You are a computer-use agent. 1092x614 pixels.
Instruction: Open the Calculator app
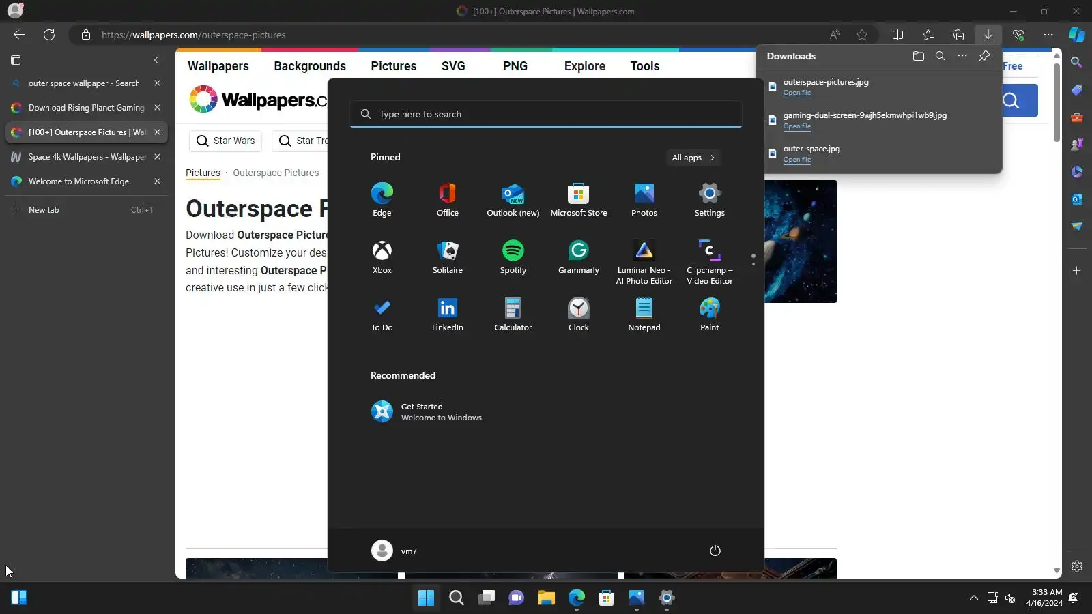(513, 314)
